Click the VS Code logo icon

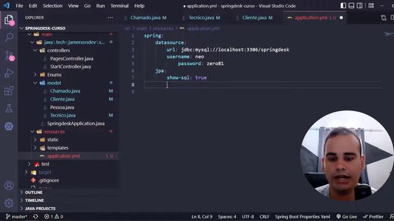[7, 6]
